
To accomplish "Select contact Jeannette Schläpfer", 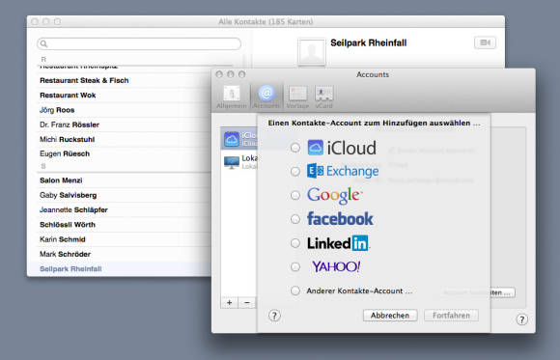I will tap(124, 210).
